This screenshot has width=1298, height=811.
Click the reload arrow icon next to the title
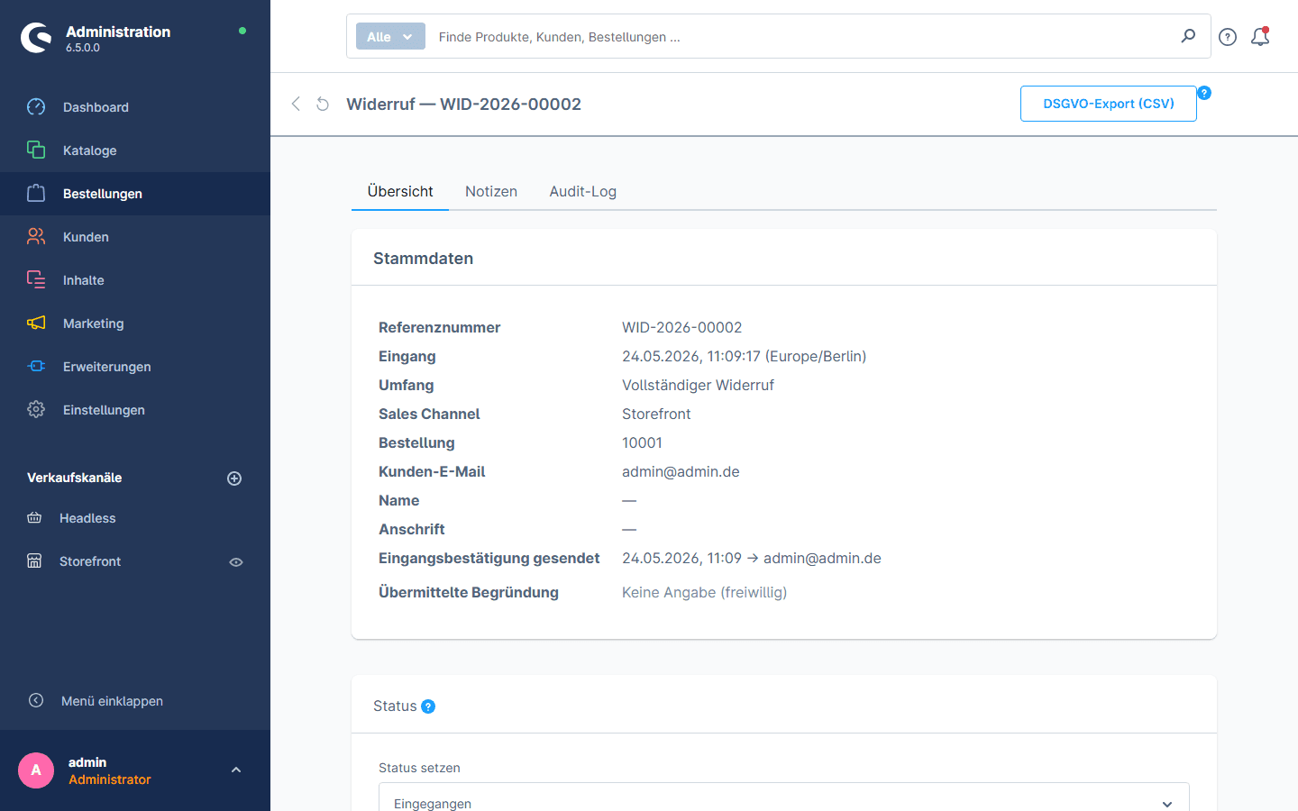pos(323,104)
